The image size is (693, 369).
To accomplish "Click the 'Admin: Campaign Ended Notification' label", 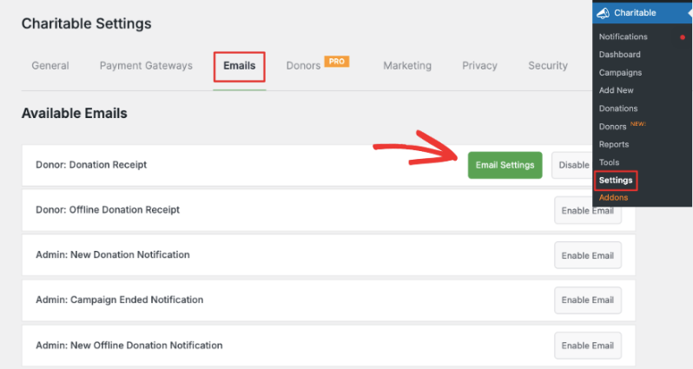I will [119, 300].
